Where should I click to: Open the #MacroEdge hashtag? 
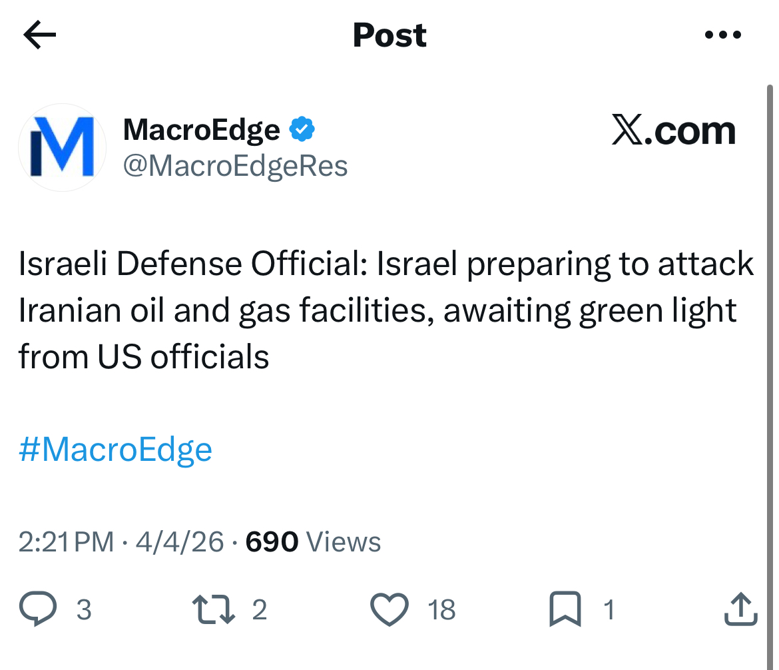tap(115, 450)
